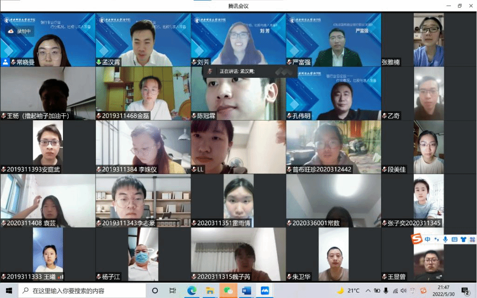Open the Windows Start menu
Image resolution: width=477 pixels, height=298 pixels.
[x=9, y=291]
